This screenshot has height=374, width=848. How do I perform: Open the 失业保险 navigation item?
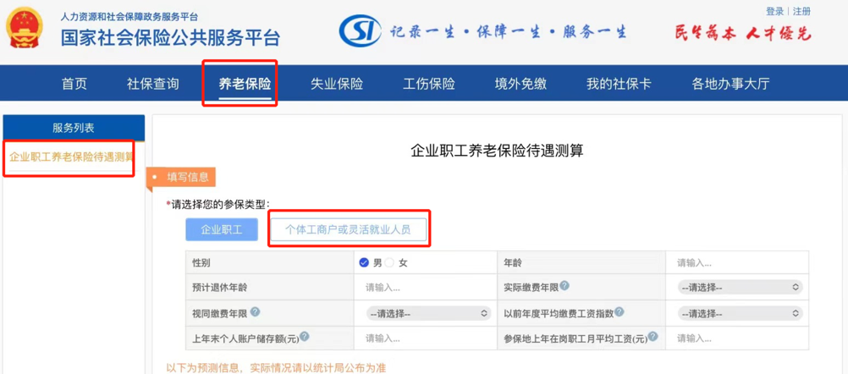[337, 84]
